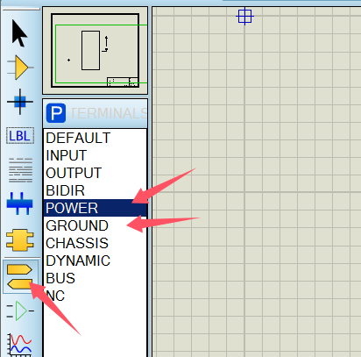Select the Selection Mode arrow tool
Image resolution: width=361 pixels, height=357 pixels.
pyautogui.click(x=19, y=33)
